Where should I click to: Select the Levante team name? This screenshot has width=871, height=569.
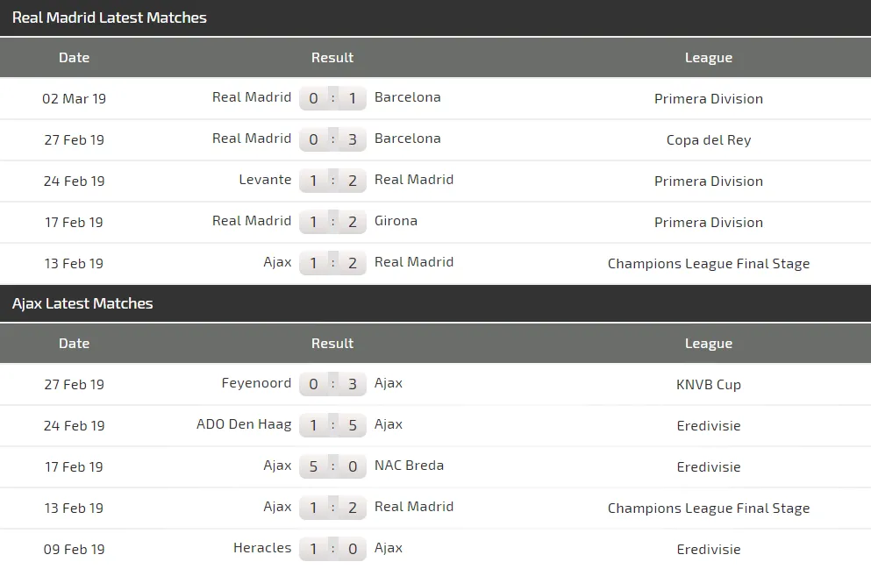click(265, 180)
